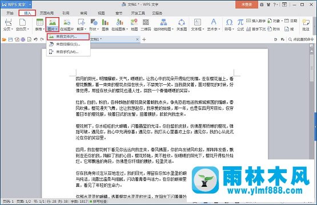Viewport: 317px width, 205px height.
Task: Redo the last action
Action: point(42,39)
